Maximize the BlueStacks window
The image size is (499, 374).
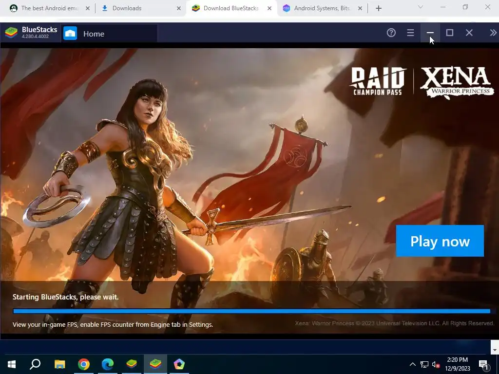point(450,33)
